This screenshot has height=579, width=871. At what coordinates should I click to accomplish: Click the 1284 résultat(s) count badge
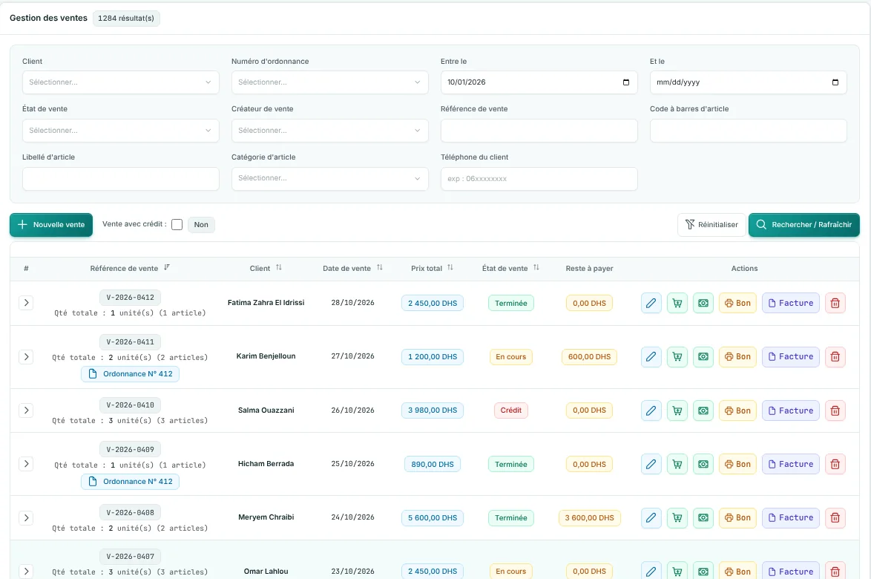coord(126,19)
